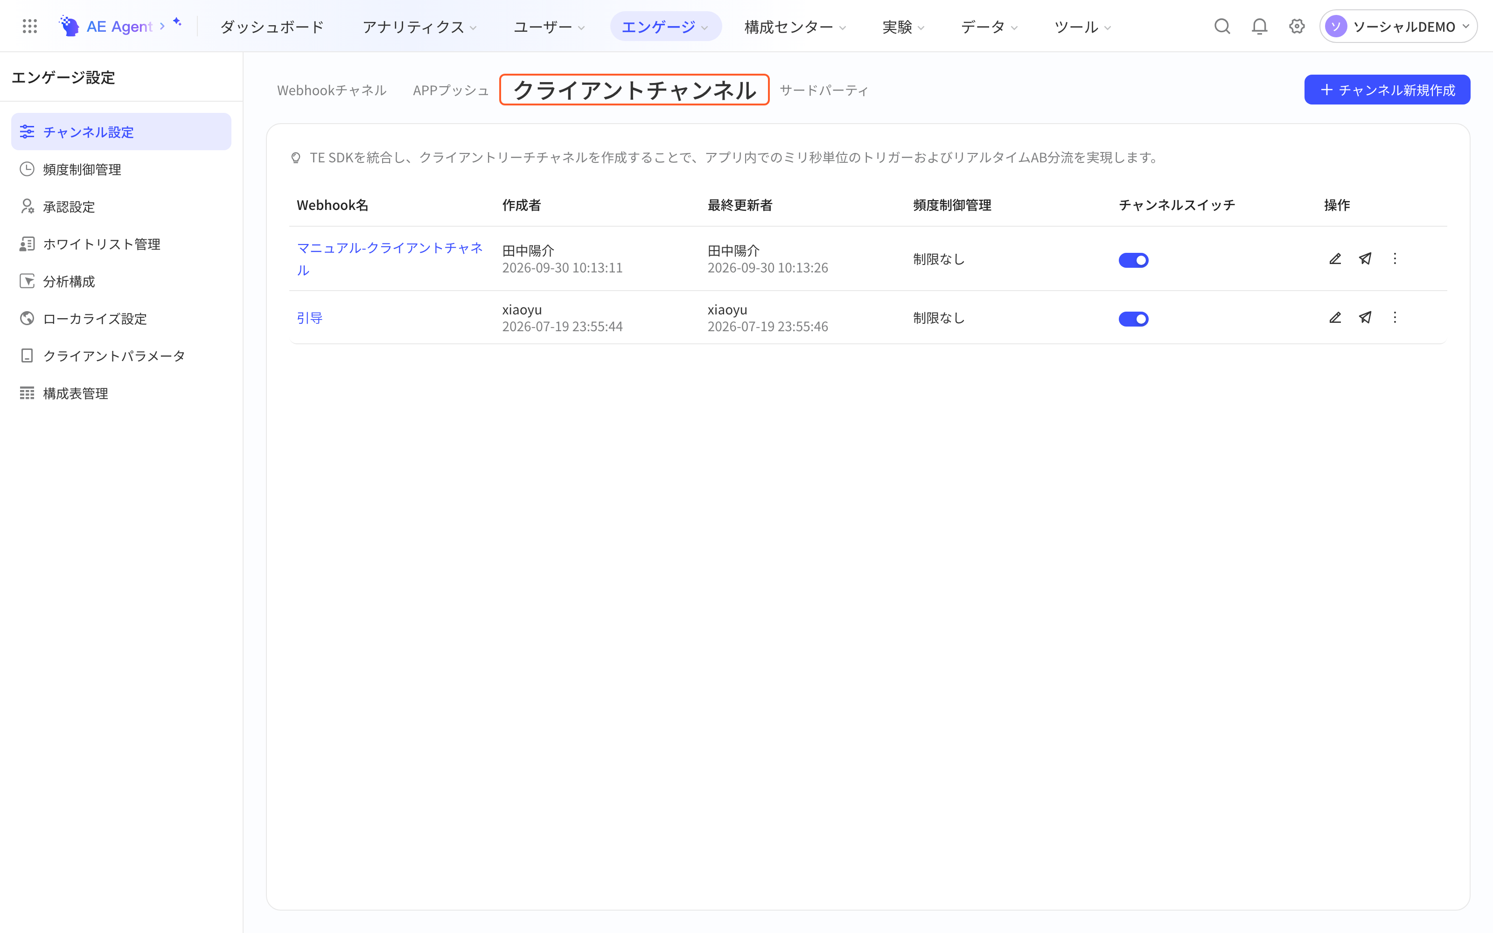Select チャンネル設定 in the sidebar
Viewport: 1493px width, 933px height.
pos(121,132)
